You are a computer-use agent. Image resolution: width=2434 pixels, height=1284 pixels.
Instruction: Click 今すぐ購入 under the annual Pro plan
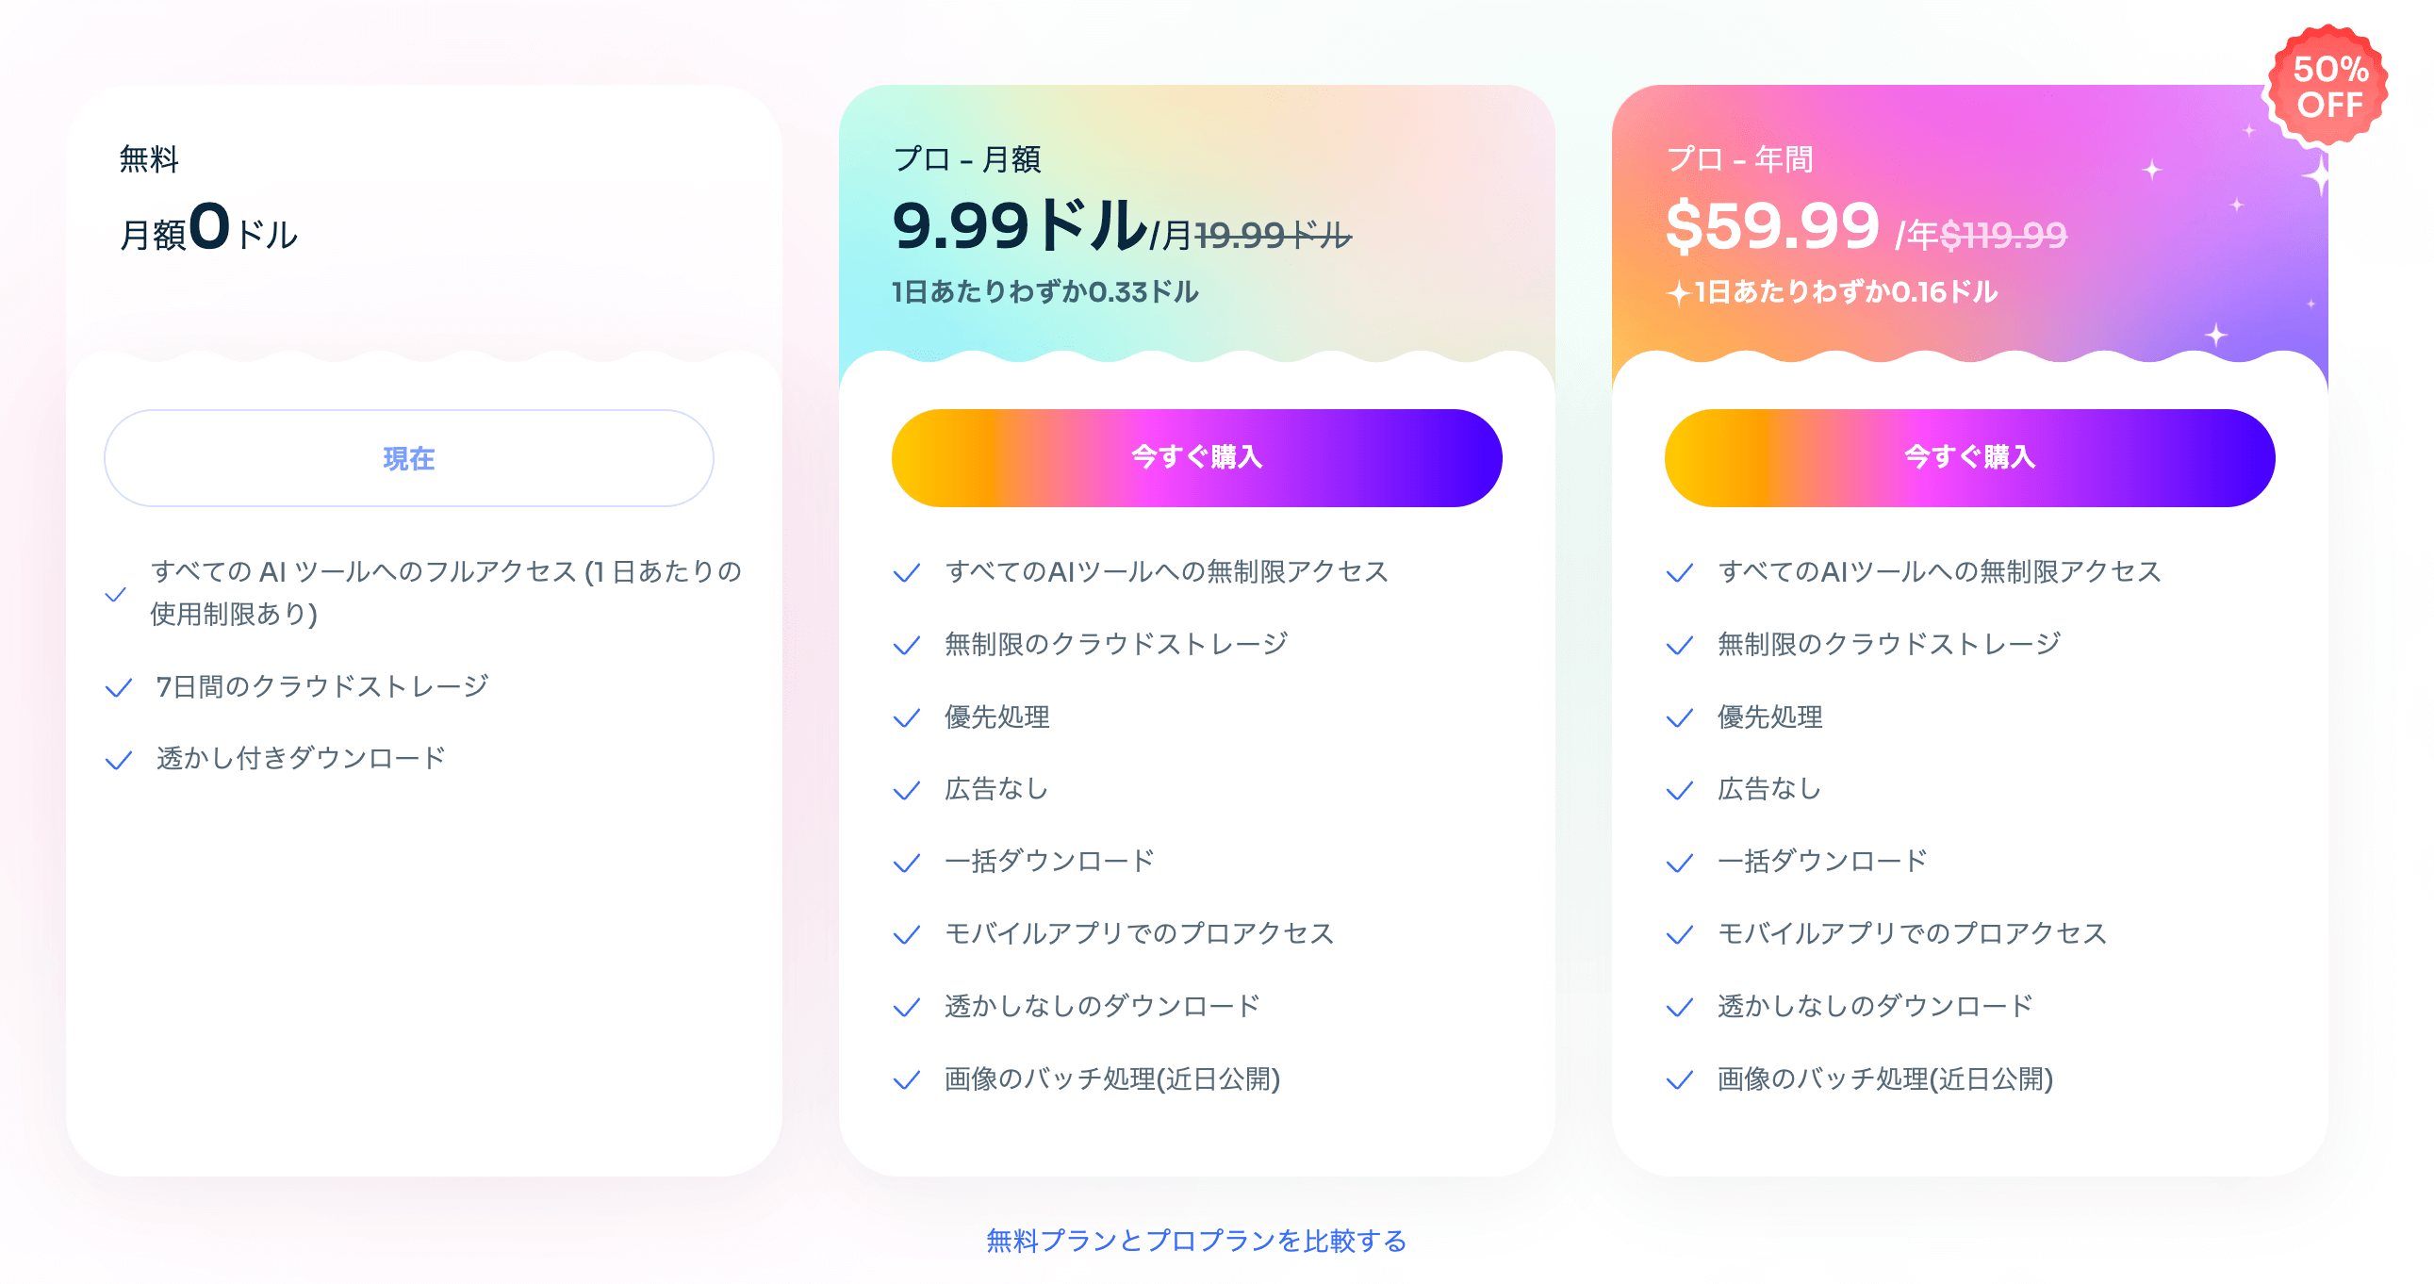click(1969, 458)
